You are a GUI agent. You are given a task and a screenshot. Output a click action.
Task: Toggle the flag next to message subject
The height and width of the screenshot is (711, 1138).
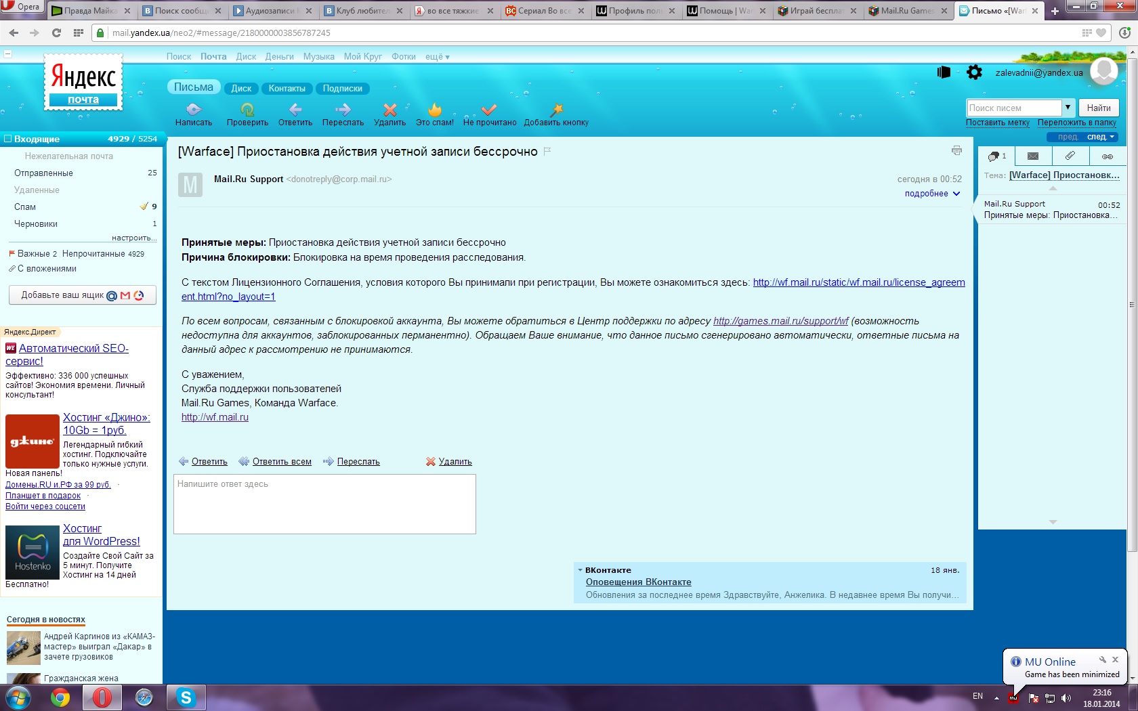point(547,151)
